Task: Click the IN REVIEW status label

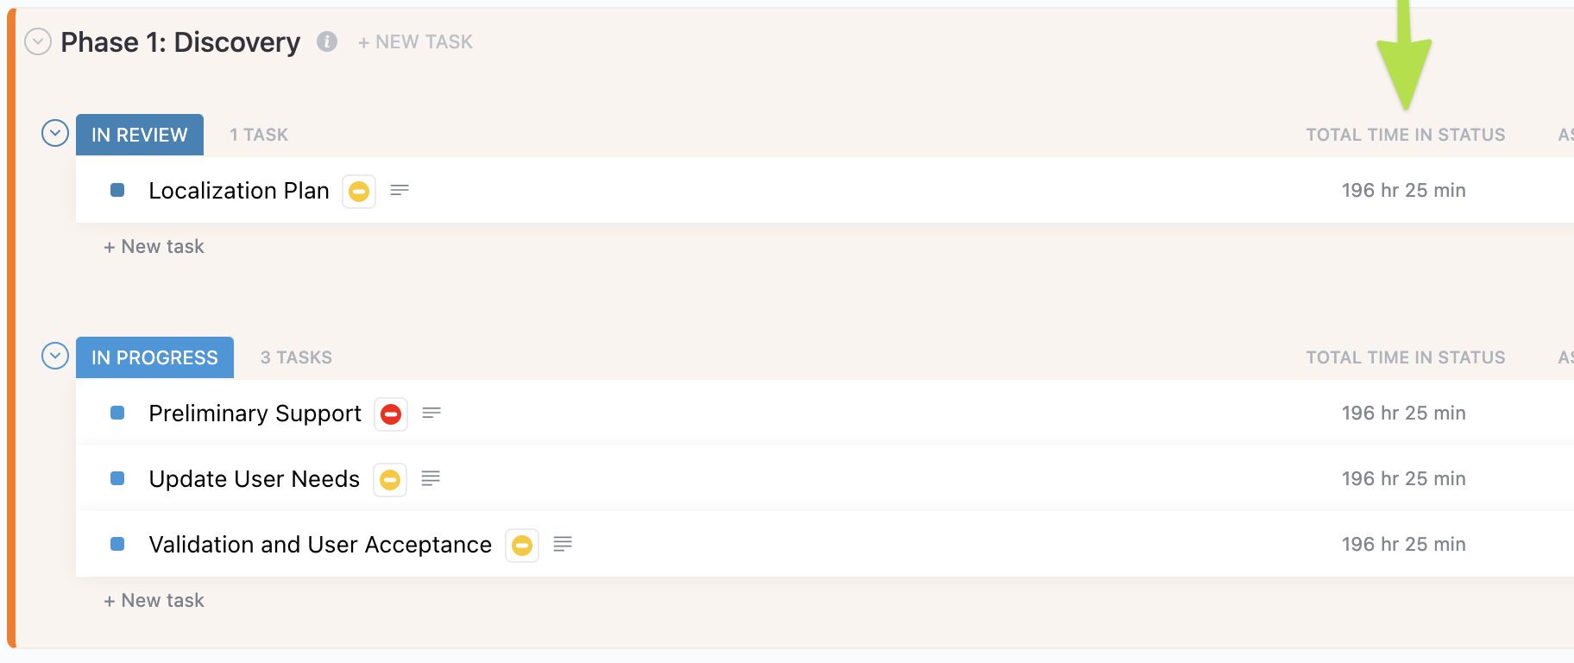Action: [140, 135]
